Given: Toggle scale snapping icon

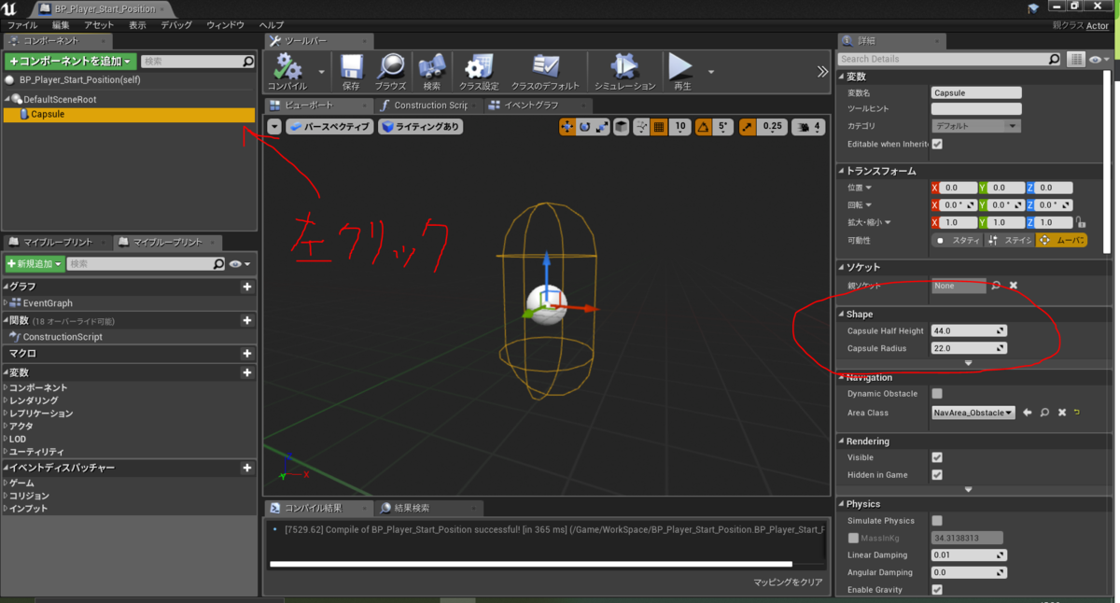Looking at the screenshot, I should coord(749,127).
